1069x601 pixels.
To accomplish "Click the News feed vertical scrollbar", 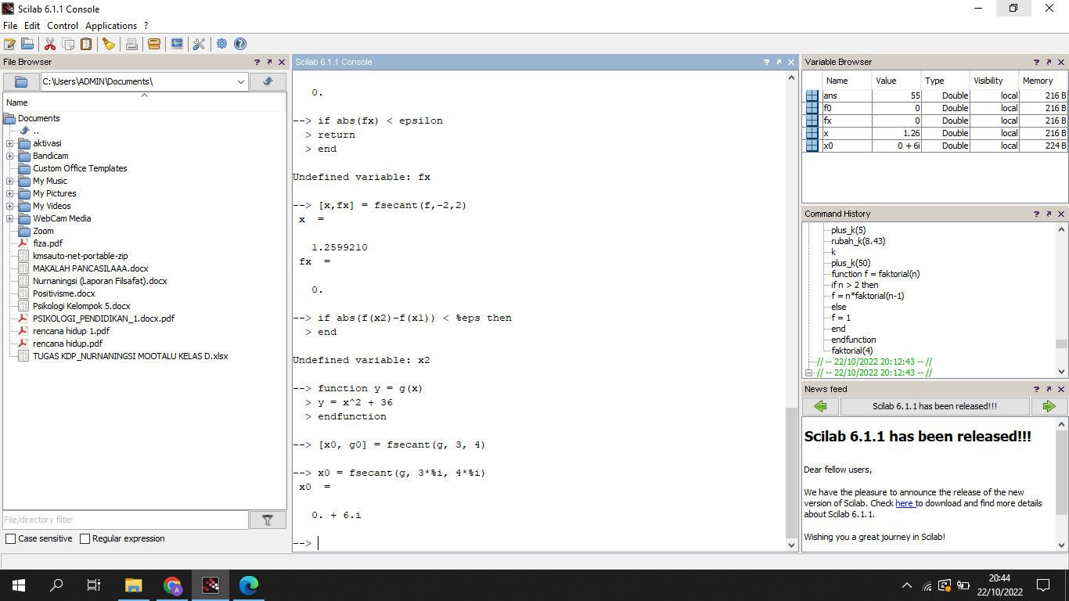I will tap(1061, 472).
